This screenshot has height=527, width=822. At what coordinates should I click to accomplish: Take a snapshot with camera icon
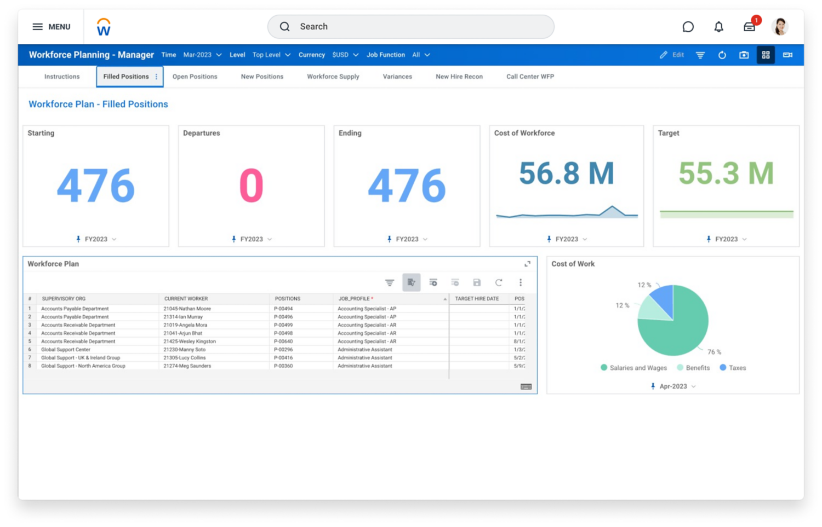click(744, 55)
